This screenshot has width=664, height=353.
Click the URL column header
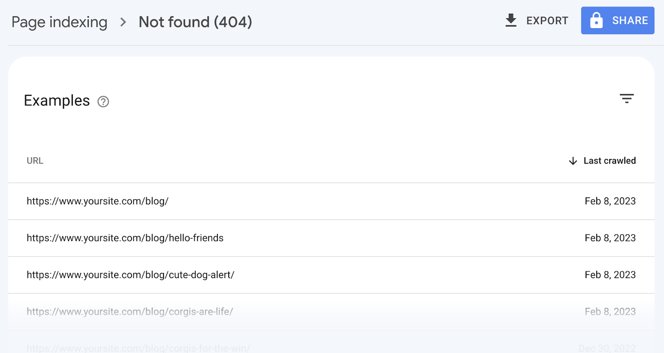[35, 161]
